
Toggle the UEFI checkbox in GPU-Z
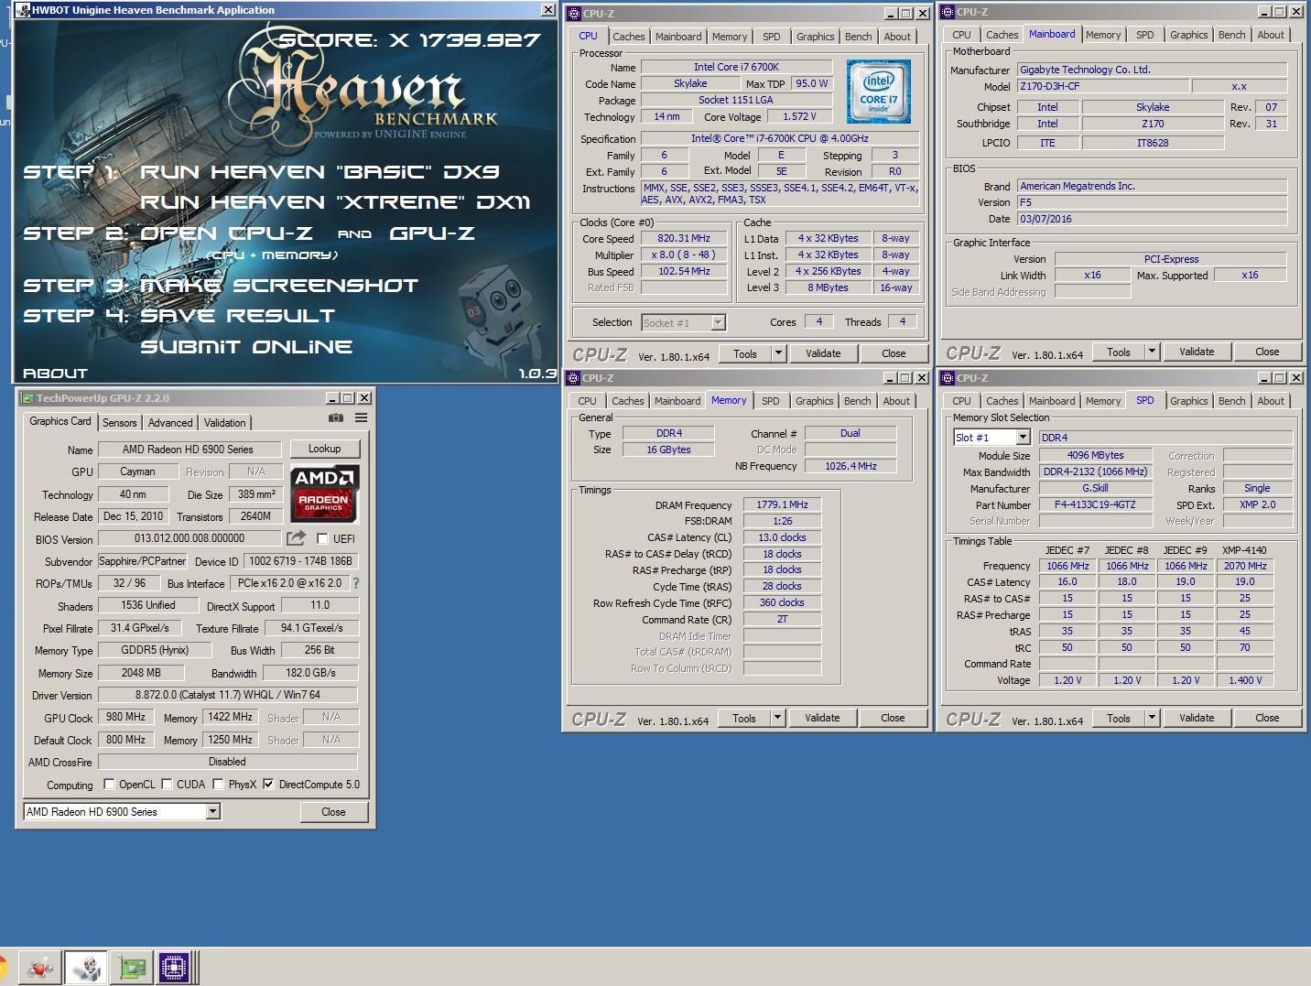pos(322,538)
